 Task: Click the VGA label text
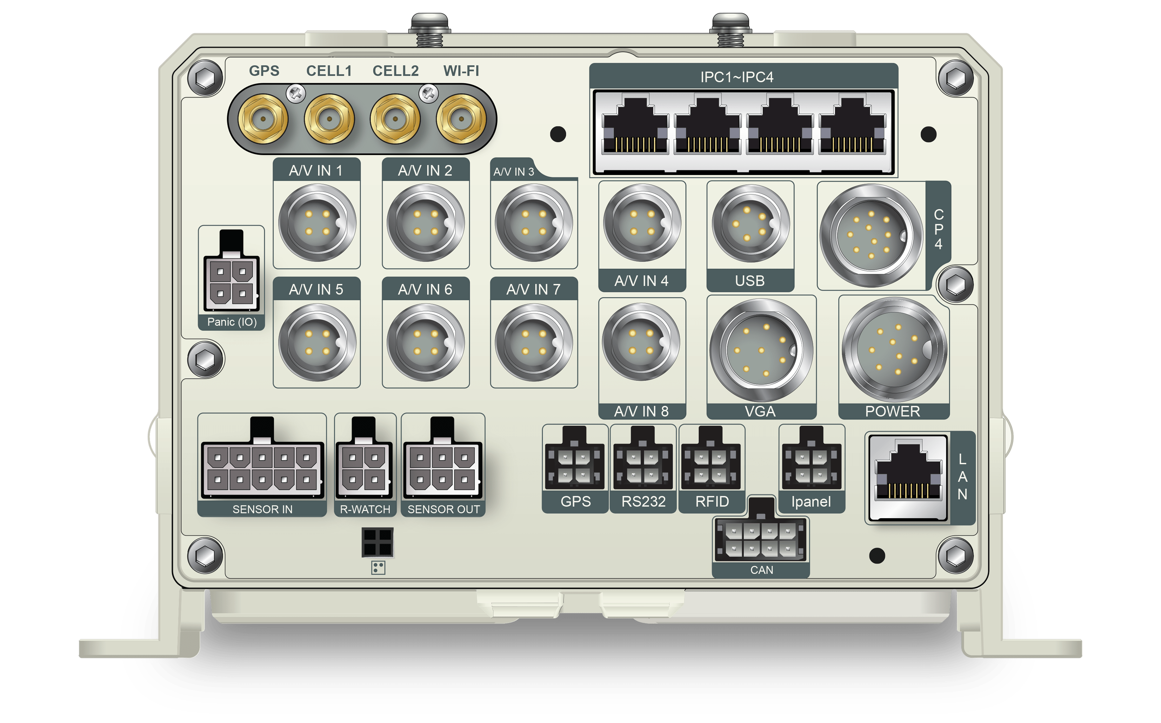click(760, 411)
